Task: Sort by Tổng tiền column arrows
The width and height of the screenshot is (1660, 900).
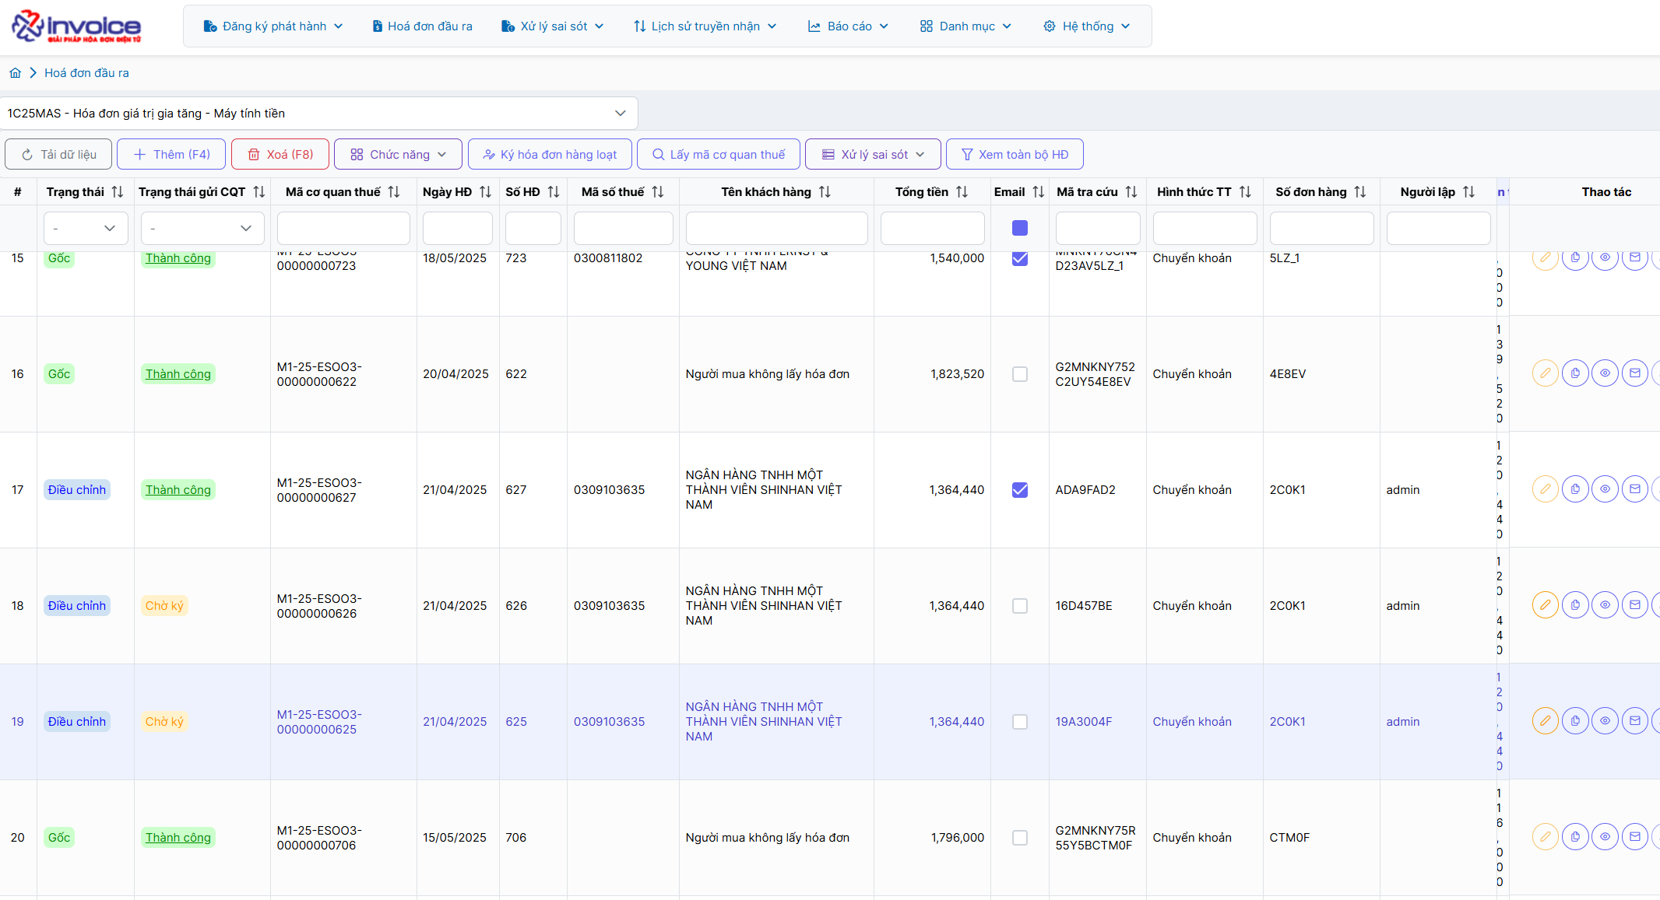Action: (962, 192)
